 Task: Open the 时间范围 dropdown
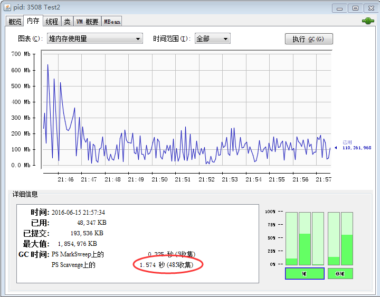point(212,39)
